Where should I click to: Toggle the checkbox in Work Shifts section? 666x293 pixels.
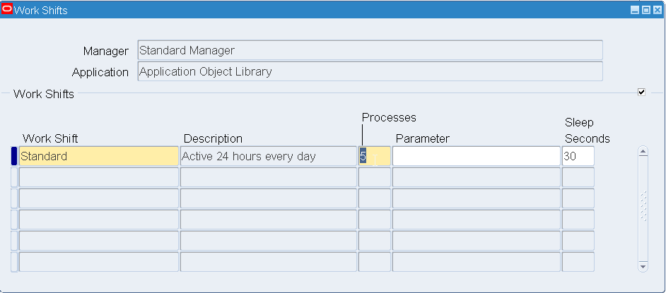pyautogui.click(x=641, y=92)
